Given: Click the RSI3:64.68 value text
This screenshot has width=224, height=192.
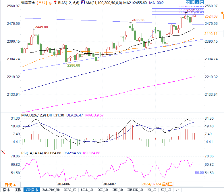Looking at the screenshot, I should (x=92, y=153).
